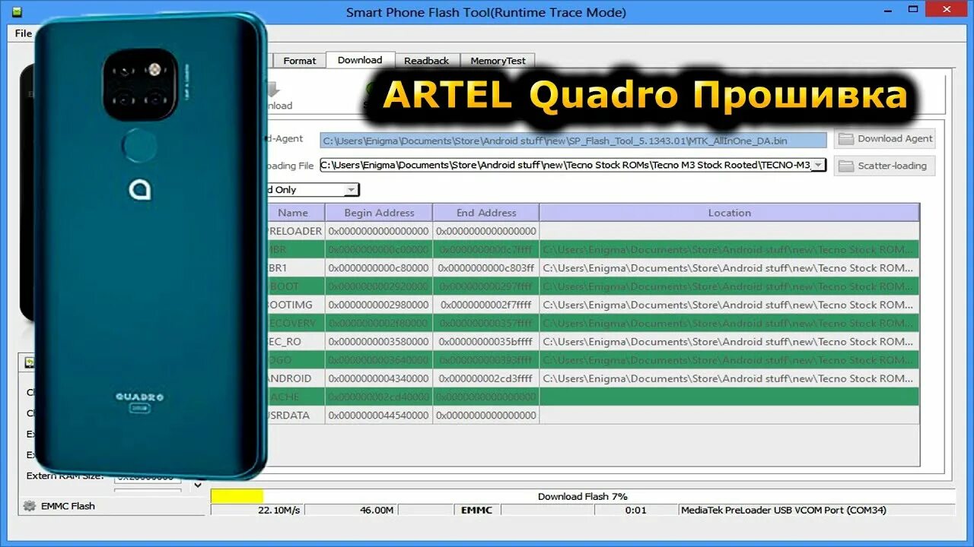
Task: Expand the chip info panel chevron
Action: pos(198,485)
